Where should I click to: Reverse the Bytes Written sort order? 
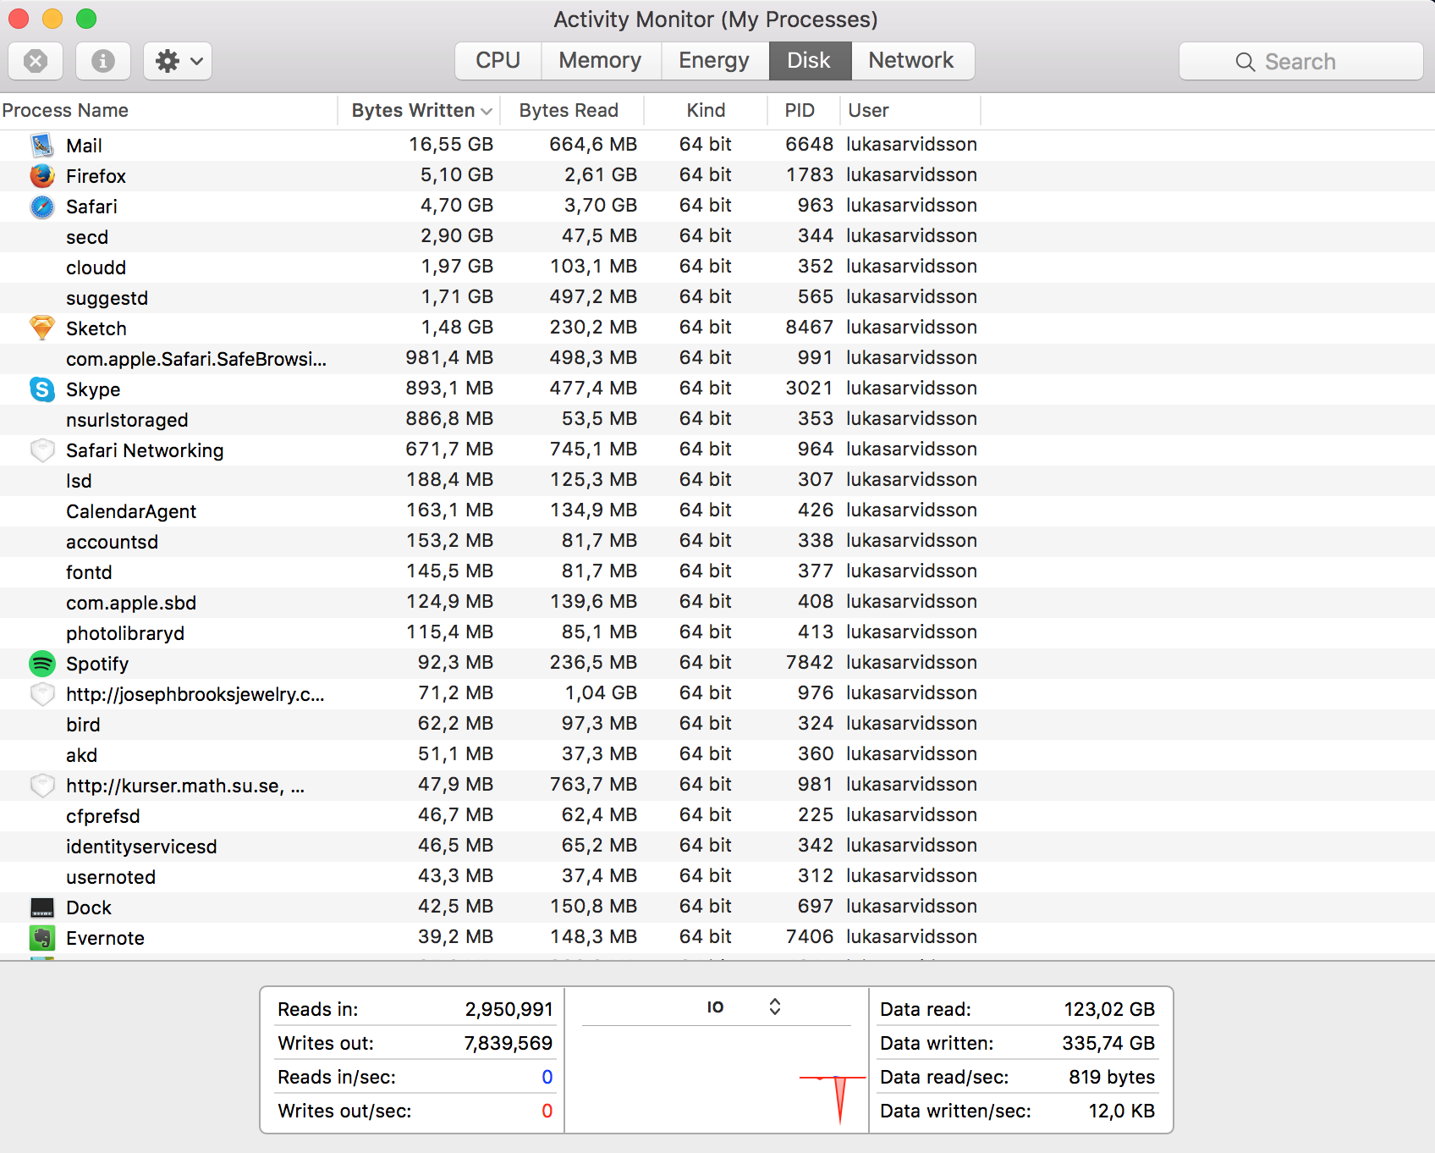[x=420, y=110]
